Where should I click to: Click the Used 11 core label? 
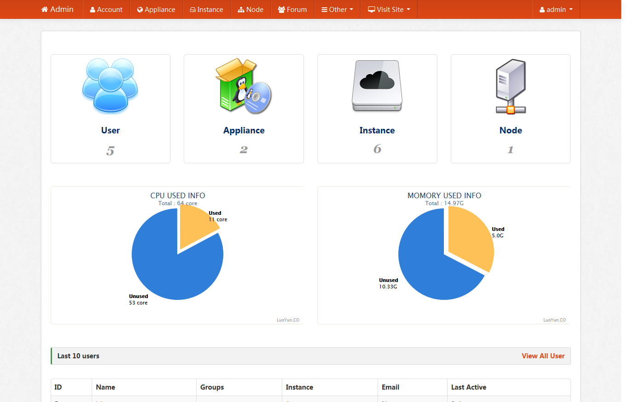pyautogui.click(x=218, y=216)
